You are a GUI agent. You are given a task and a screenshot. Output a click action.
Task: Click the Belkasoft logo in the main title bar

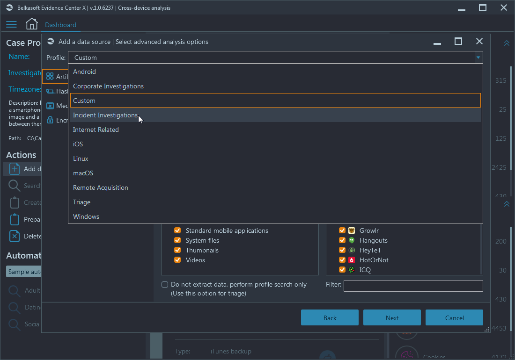(9, 7)
